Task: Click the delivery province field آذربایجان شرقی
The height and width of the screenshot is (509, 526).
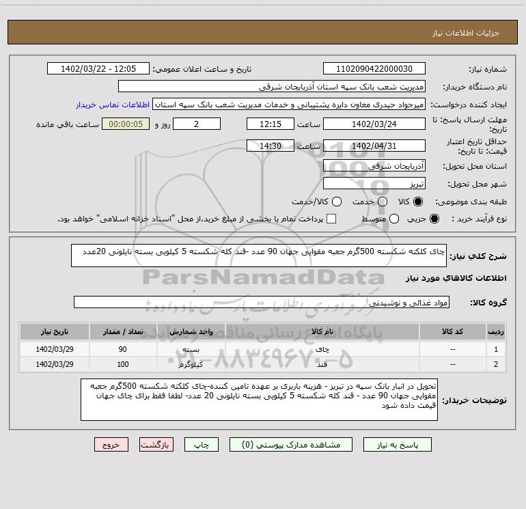Action: click(x=374, y=165)
